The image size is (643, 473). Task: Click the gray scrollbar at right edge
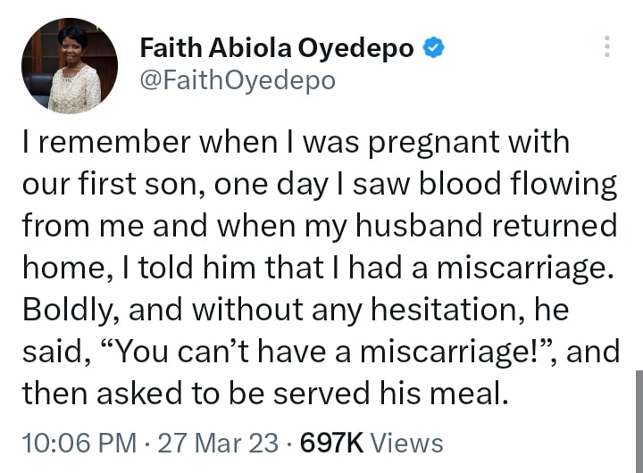tap(638, 419)
